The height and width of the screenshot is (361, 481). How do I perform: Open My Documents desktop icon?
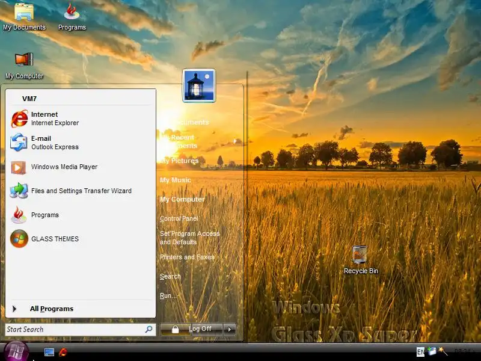point(24,17)
